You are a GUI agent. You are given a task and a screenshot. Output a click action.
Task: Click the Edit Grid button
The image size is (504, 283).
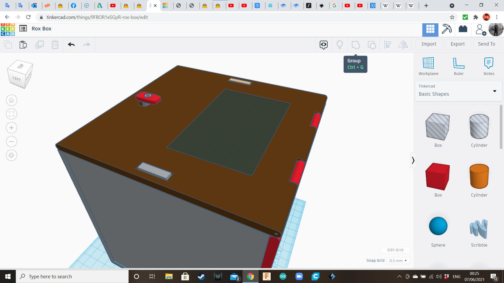(x=395, y=250)
